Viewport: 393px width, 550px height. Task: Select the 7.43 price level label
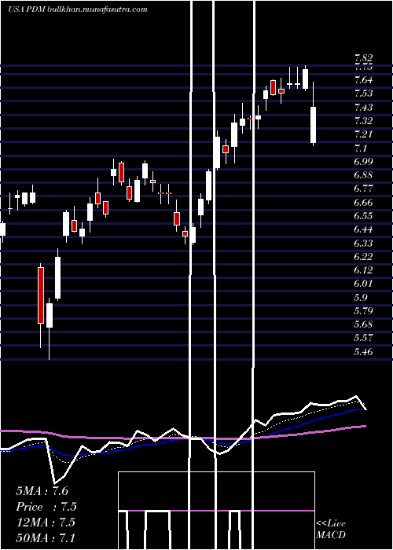(363, 108)
